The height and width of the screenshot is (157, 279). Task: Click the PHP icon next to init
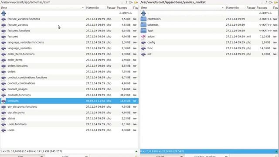[x=143, y=54]
